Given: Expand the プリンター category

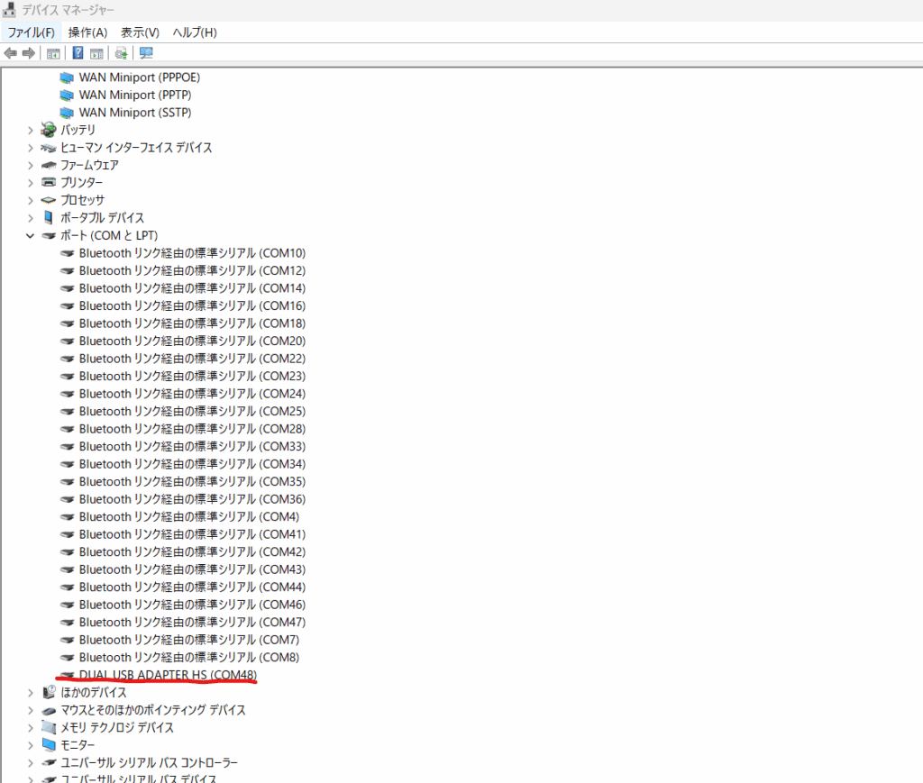Looking at the screenshot, I should [x=30, y=183].
